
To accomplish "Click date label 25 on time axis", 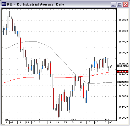I will 65,122.
